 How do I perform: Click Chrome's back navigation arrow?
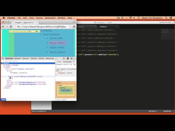(3, 27)
